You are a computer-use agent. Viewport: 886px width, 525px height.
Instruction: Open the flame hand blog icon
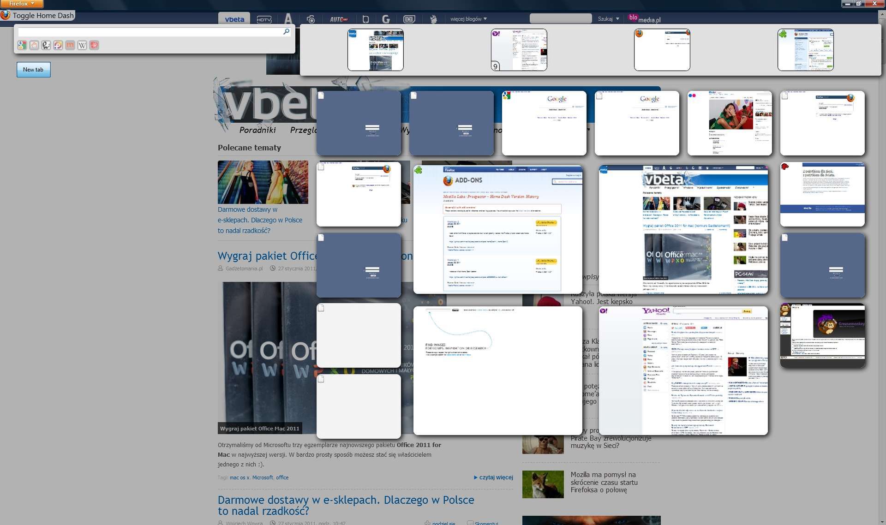[433, 19]
